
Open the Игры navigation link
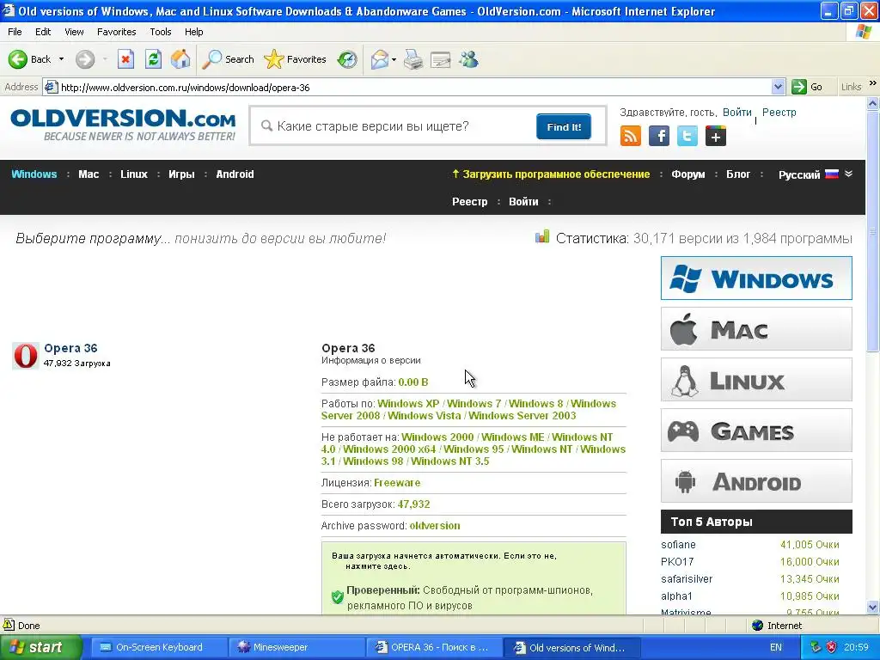[181, 174]
